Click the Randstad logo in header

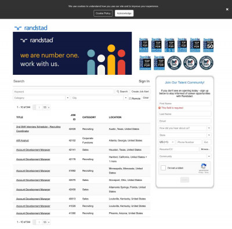point(31,28)
